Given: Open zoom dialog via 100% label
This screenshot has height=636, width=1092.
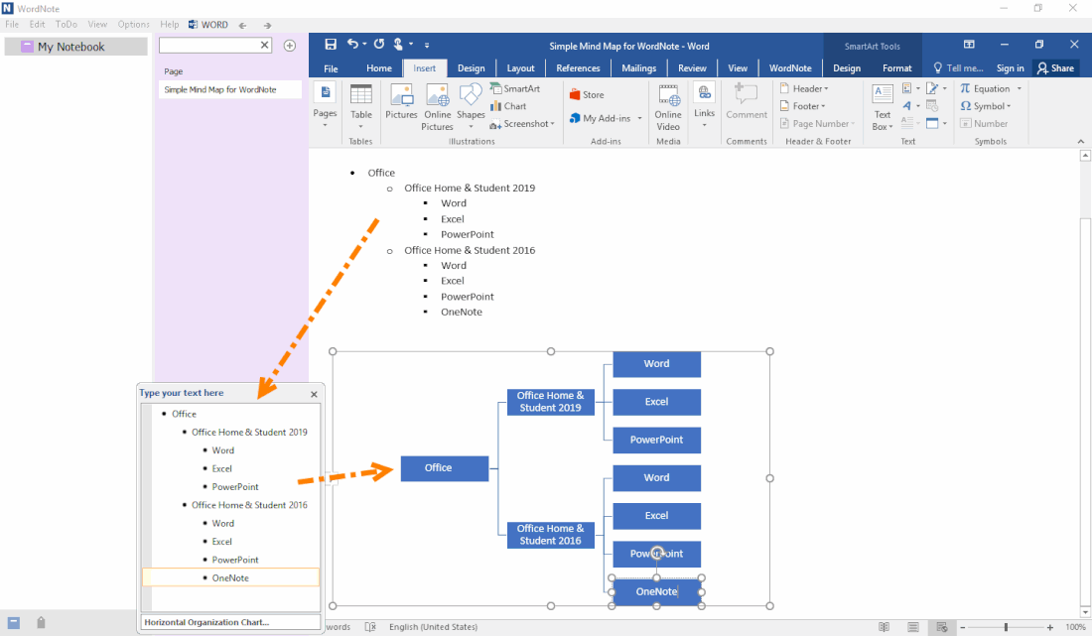Looking at the screenshot, I should [x=1075, y=628].
